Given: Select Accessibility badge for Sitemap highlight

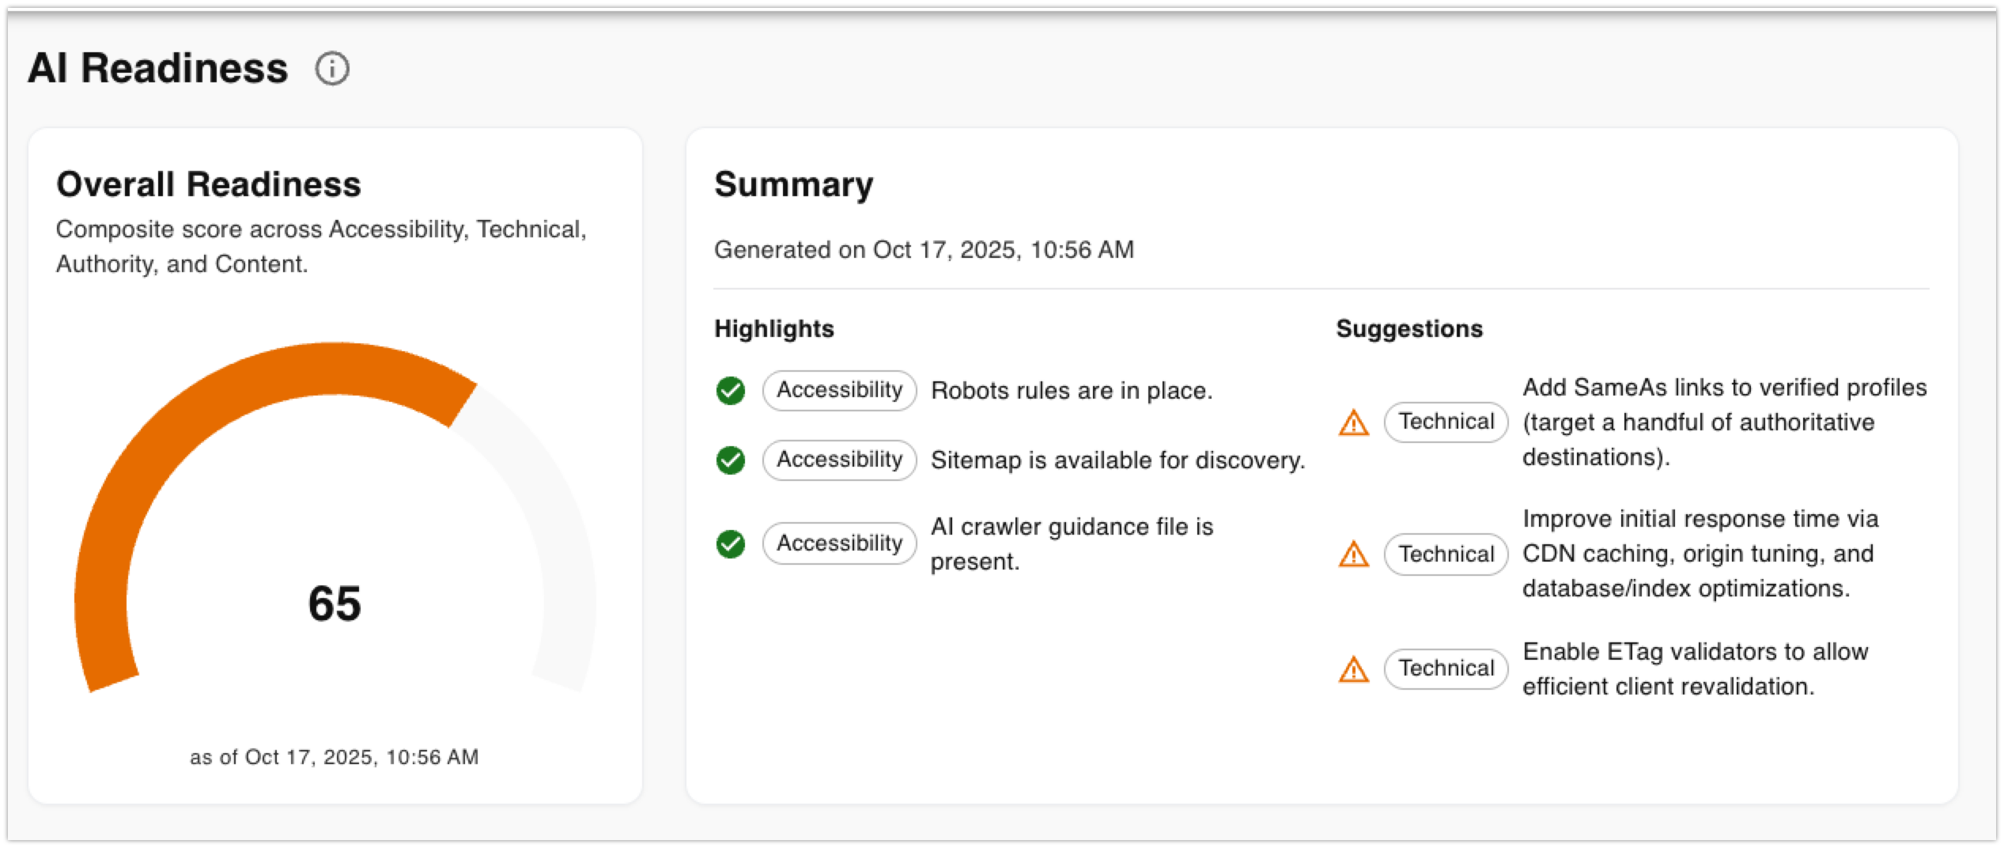Looking at the screenshot, I should [x=839, y=460].
